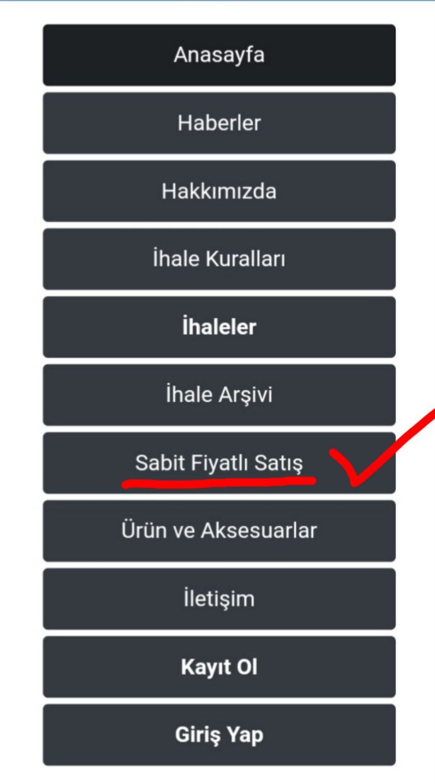This screenshot has width=435, height=784.
Task: Click the Kayıt Ol button
Action: coord(219,666)
